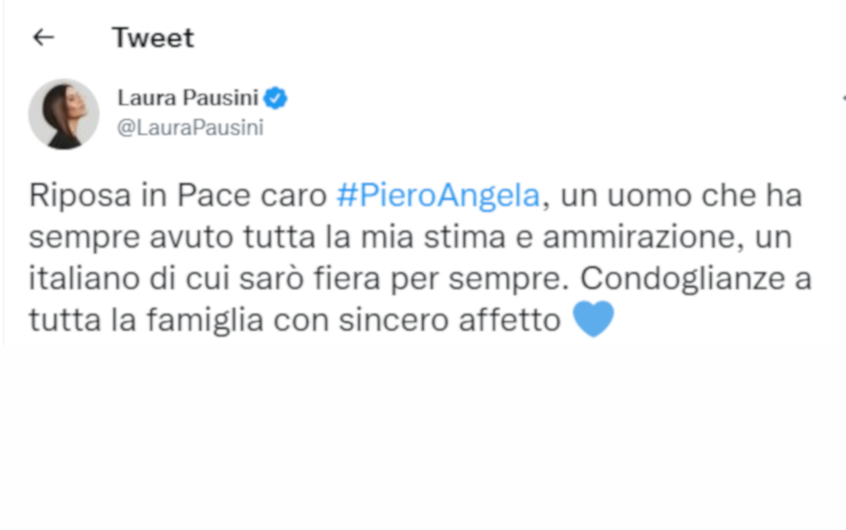Viewport: 846px width, 530px height.
Task: Click the words 'Riposa in Pace caro'
Action: tap(178, 196)
